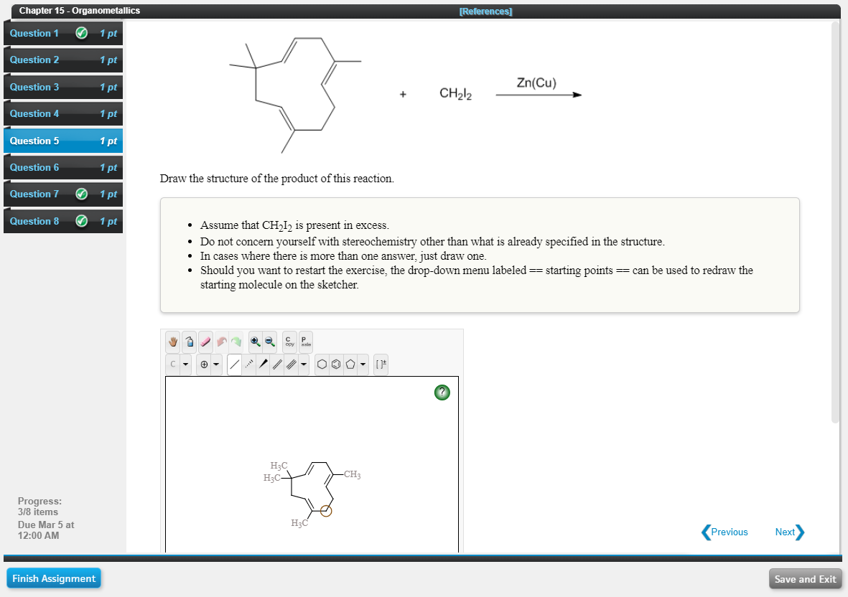Open the element selection dropdown labeled C

(172, 364)
